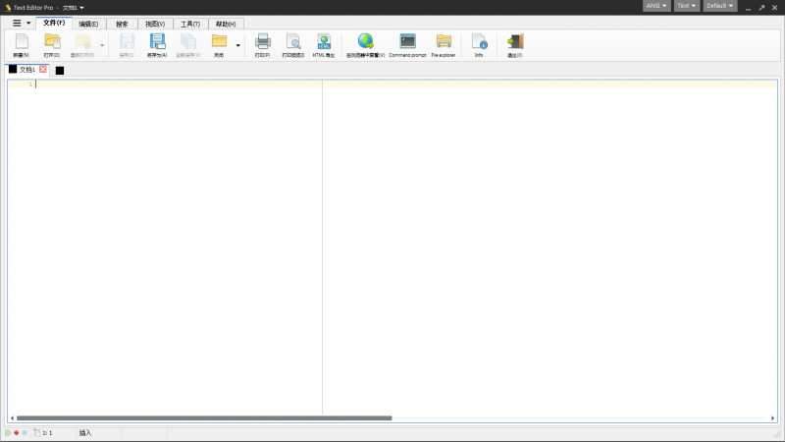The width and height of the screenshot is (785, 442).
Task: Open the Text highlighter dropdown
Action: click(x=686, y=6)
